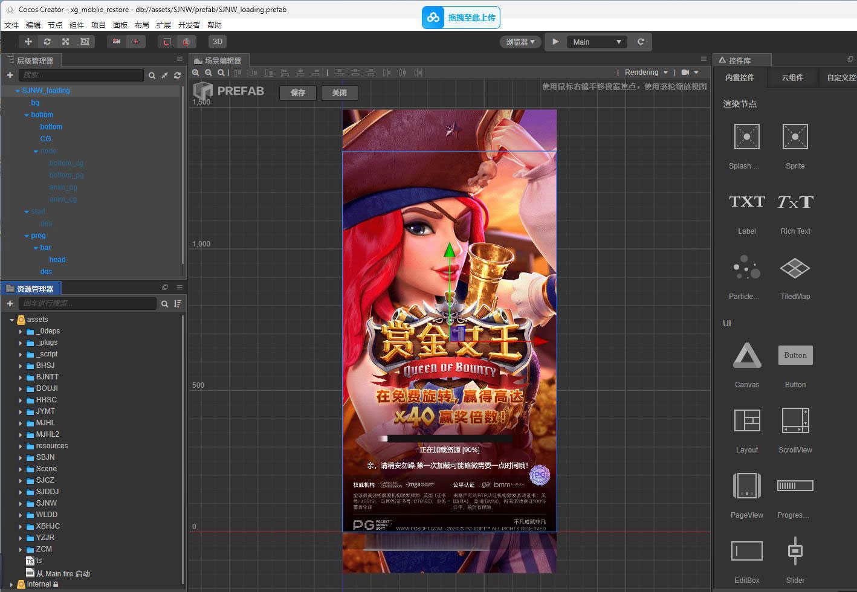Image resolution: width=857 pixels, height=592 pixels.
Task: Switch to the 云组件 tab
Action: (792, 77)
